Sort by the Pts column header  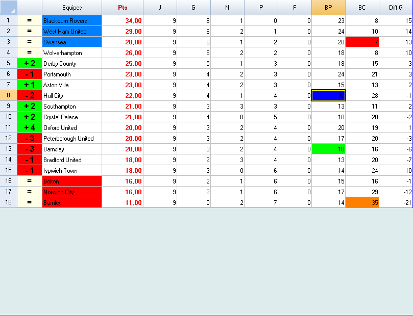pos(123,7)
